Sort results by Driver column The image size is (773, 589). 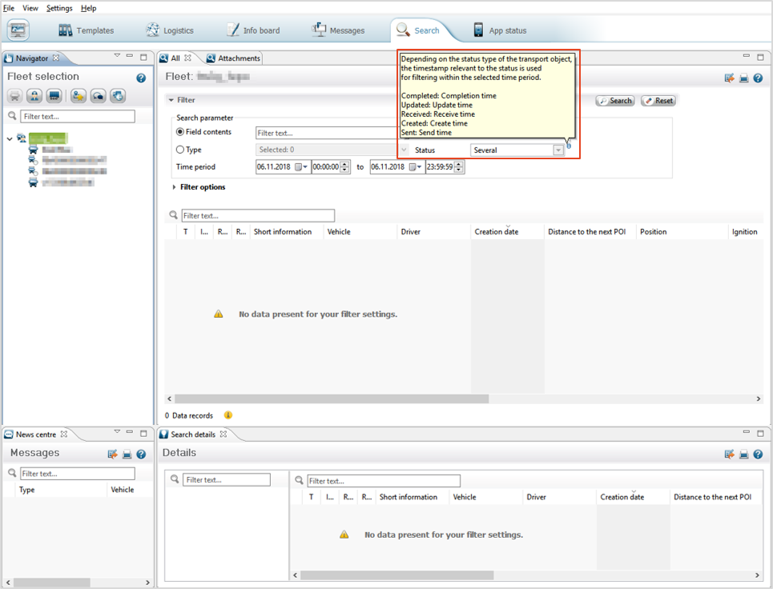click(434, 231)
